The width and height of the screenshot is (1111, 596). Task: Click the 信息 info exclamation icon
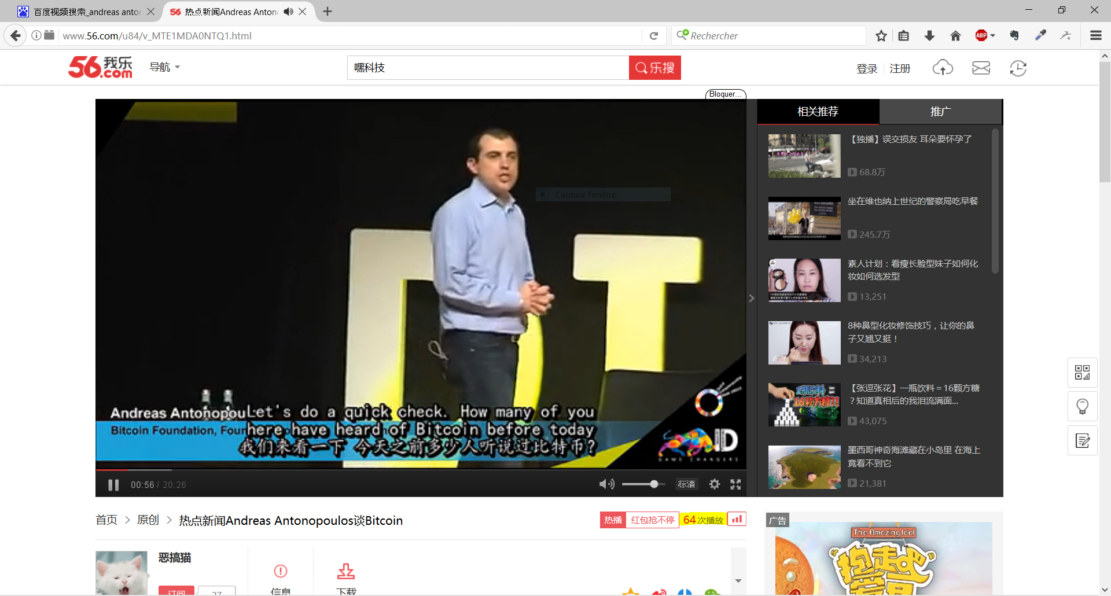coord(281,571)
